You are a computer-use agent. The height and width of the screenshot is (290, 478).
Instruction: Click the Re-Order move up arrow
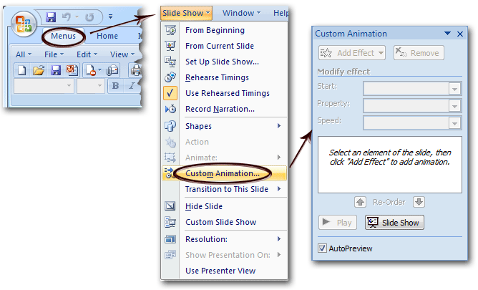coord(361,202)
